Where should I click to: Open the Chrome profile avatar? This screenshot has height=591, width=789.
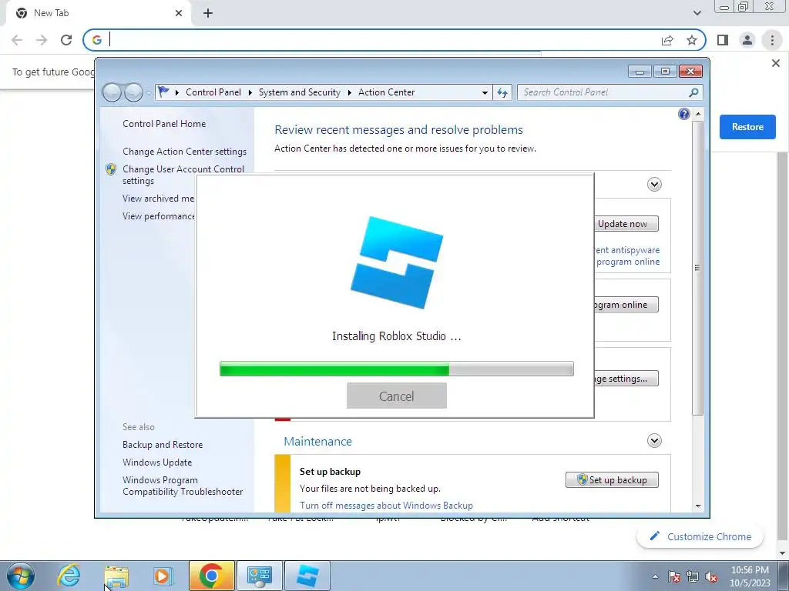click(747, 40)
